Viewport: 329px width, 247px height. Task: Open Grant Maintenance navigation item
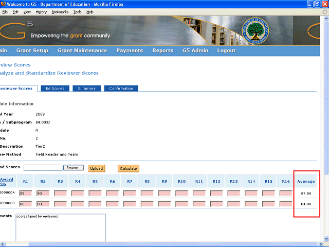[82, 50]
